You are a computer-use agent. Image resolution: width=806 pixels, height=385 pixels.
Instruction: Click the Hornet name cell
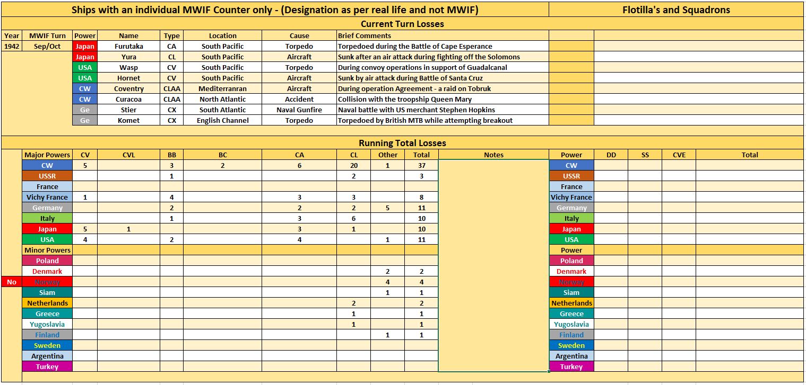129,78
